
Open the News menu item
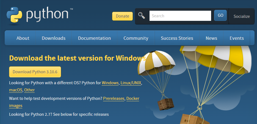(211, 38)
